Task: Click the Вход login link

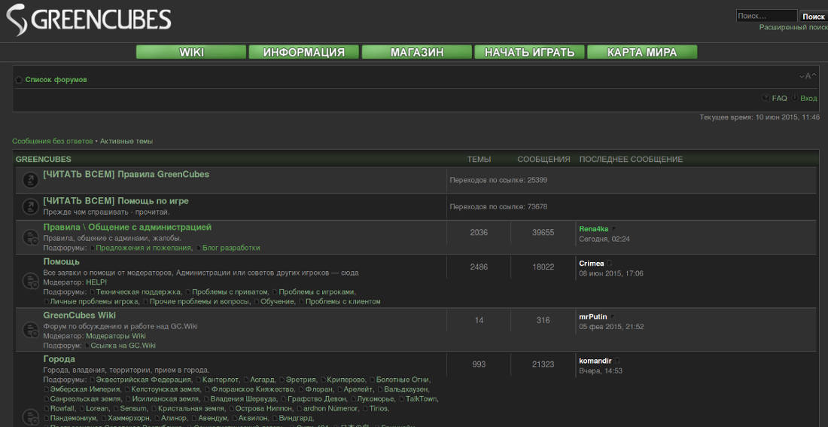Action: tap(808, 99)
